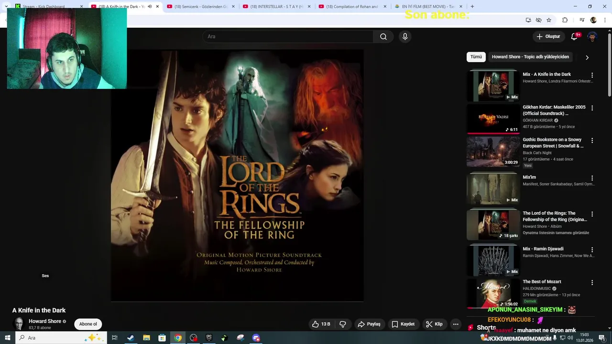
Task: Switch to Stream - Kick Dashboard tab
Action: (x=49, y=6)
